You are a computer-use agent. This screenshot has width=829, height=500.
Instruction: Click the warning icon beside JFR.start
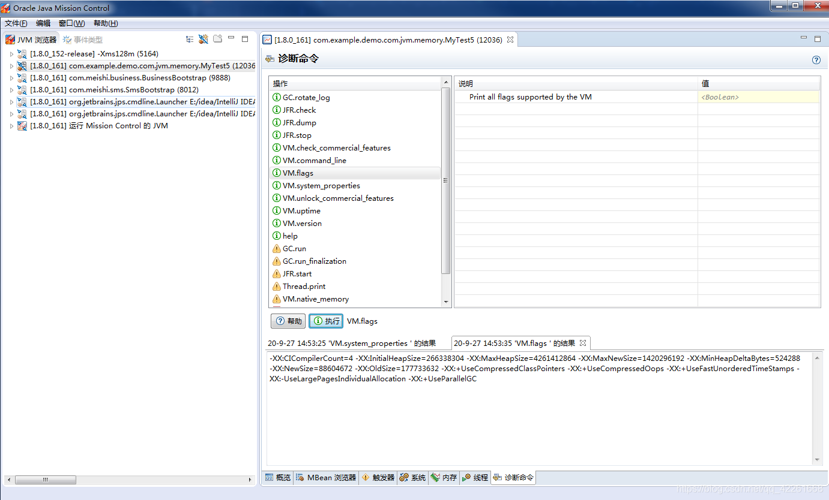click(277, 273)
